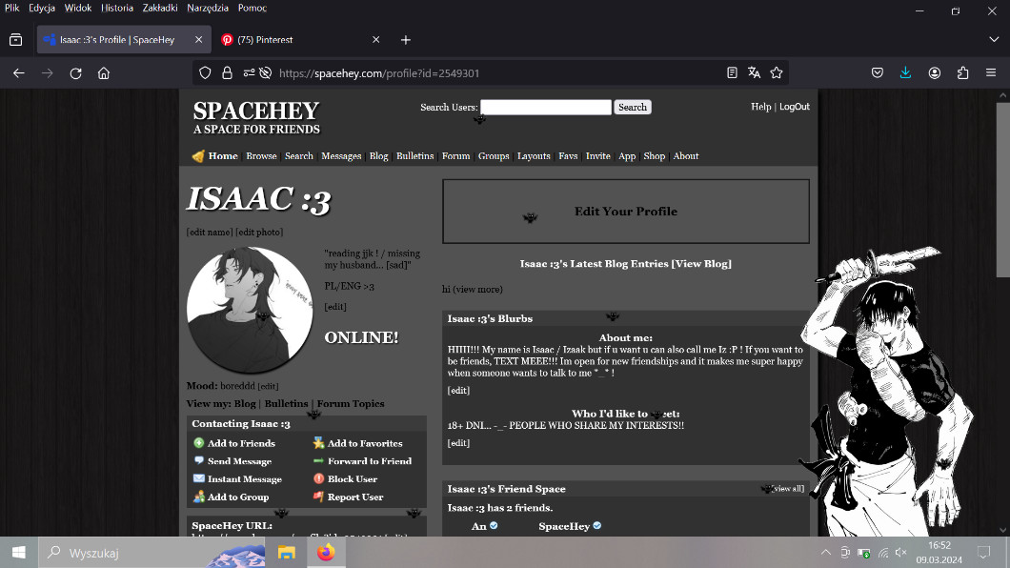
Task: Click the Search Users text field
Action: tap(545, 108)
